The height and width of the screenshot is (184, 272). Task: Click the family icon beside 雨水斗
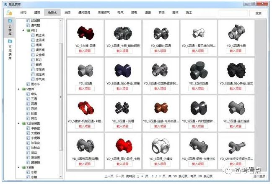28,84
